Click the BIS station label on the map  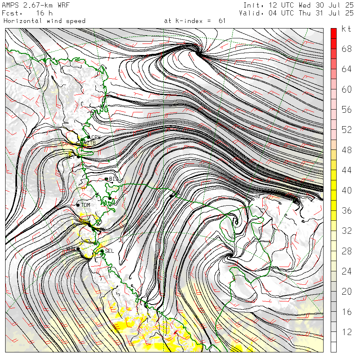pyautogui.click(x=114, y=179)
